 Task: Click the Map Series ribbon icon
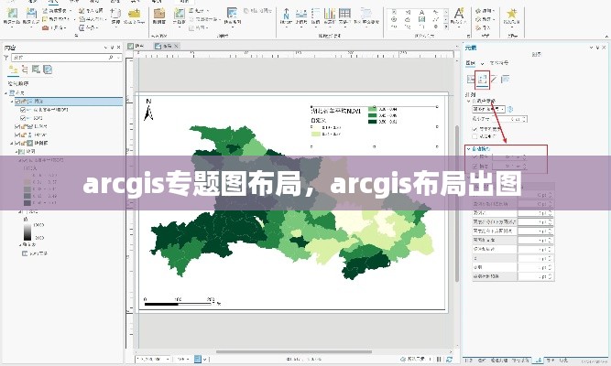pyautogui.click(x=233, y=14)
